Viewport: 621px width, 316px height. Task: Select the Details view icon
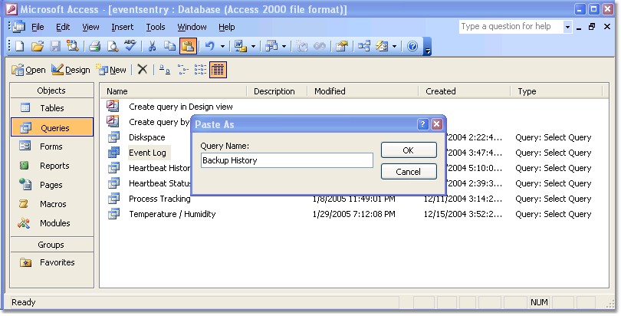(218, 70)
